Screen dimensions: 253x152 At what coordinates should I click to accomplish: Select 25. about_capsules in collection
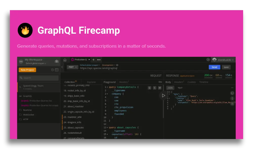pyautogui.click(x=74, y=128)
